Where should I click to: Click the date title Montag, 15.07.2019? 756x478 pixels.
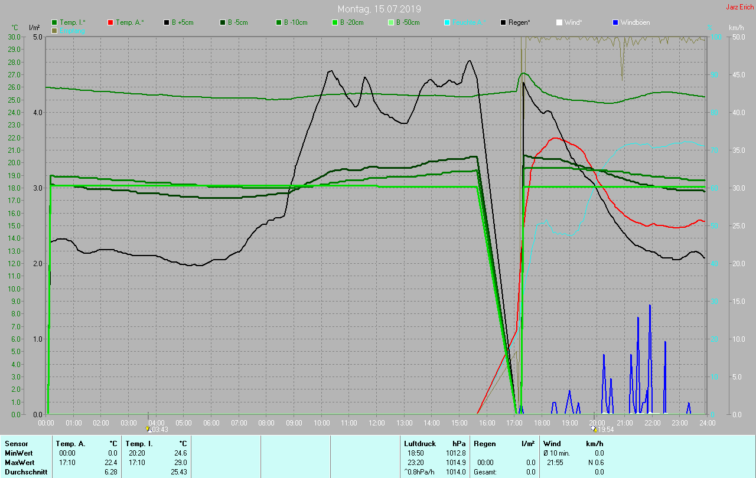pyautogui.click(x=379, y=9)
